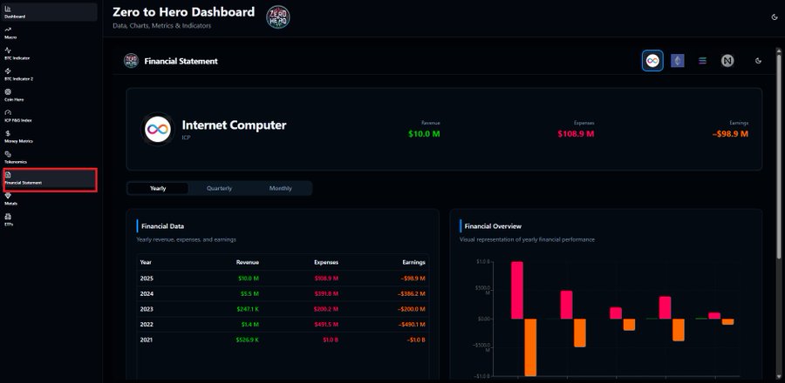785x383 pixels.
Task: Switch to Quarterly tab
Action: tap(219, 188)
